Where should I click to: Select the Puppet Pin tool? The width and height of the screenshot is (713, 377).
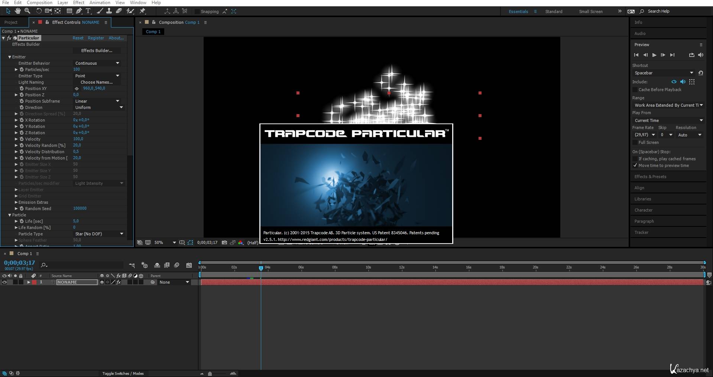tap(142, 11)
